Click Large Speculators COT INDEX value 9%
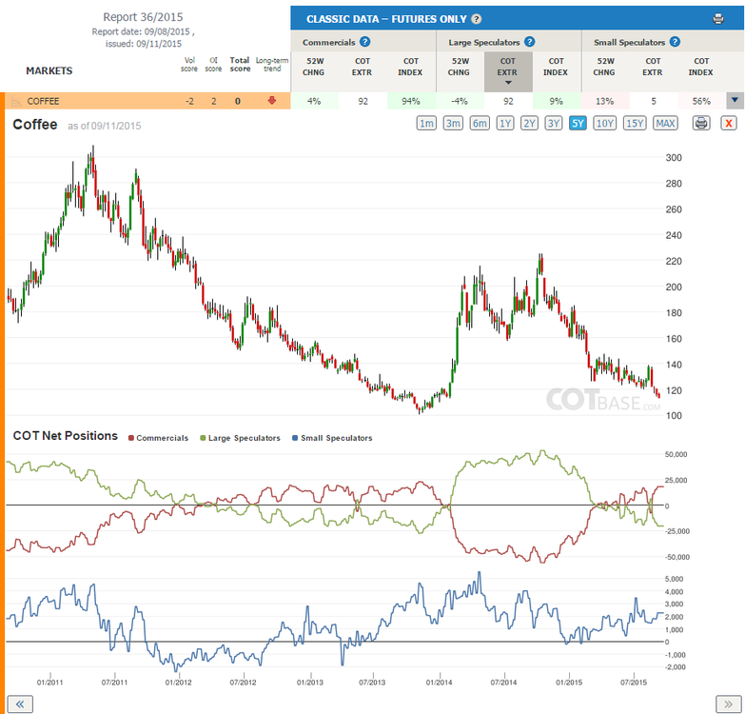745x714 pixels. [x=556, y=101]
